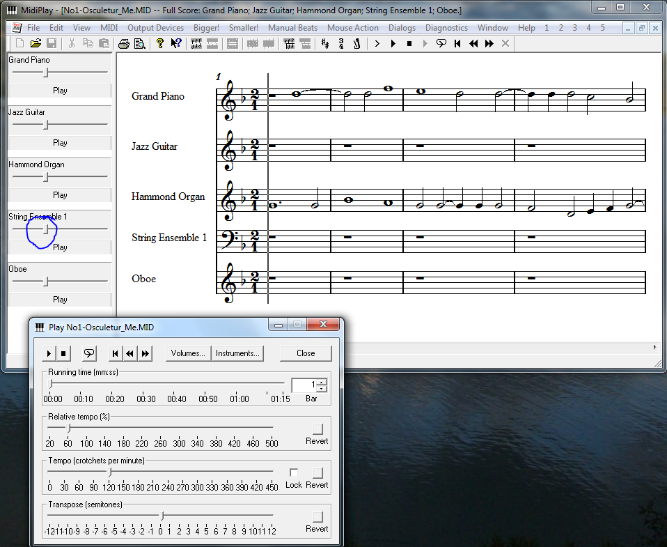The image size is (667, 547).
Task: Click the step-forward chevron in main toolbar
Action: point(377,43)
